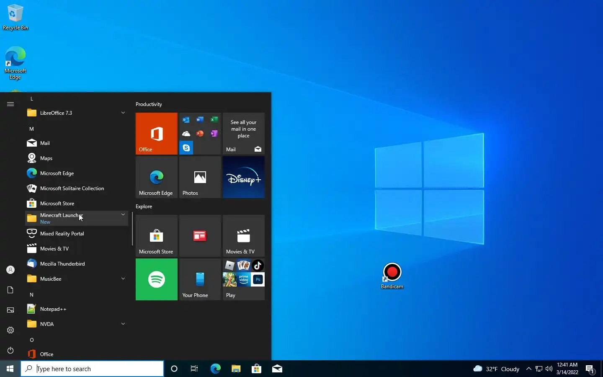Expand the Start menu hamburger navigation
603x377 pixels.
coord(10,104)
